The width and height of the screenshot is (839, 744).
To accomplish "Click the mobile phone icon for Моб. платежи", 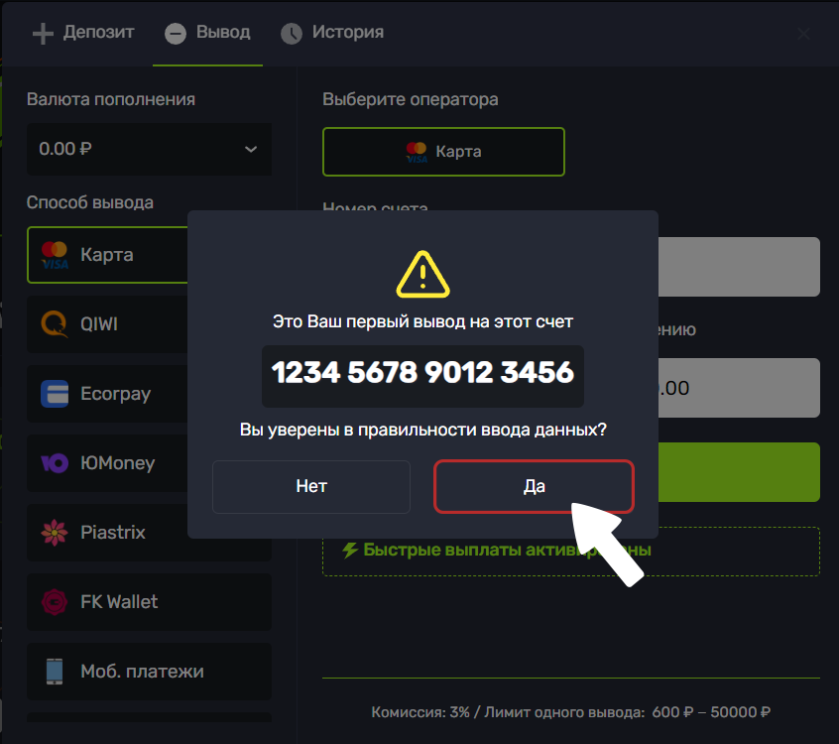I will click(55, 672).
